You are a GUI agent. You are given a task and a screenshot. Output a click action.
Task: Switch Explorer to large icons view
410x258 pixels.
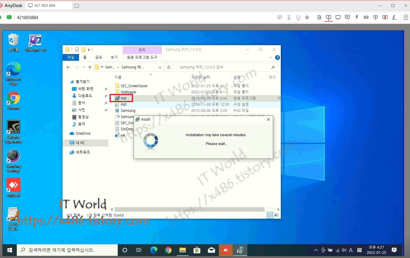(x=276, y=215)
